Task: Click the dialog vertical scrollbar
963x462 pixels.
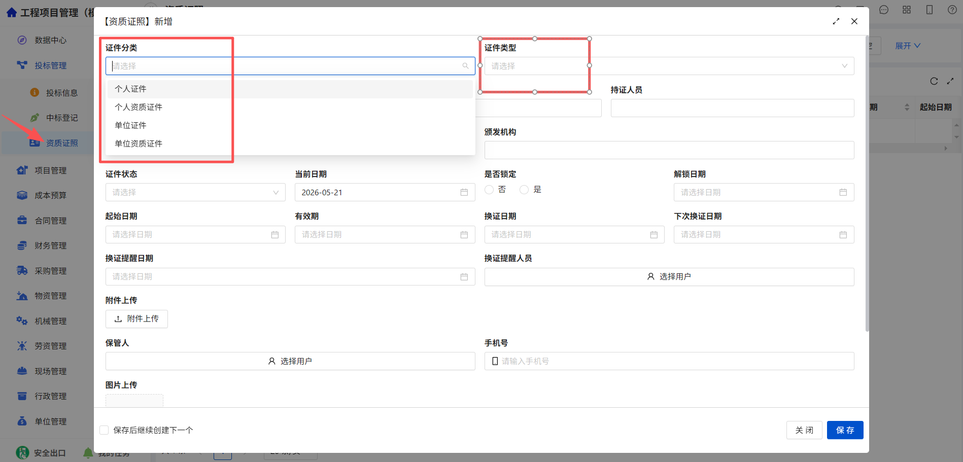Action: pyautogui.click(x=867, y=184)
